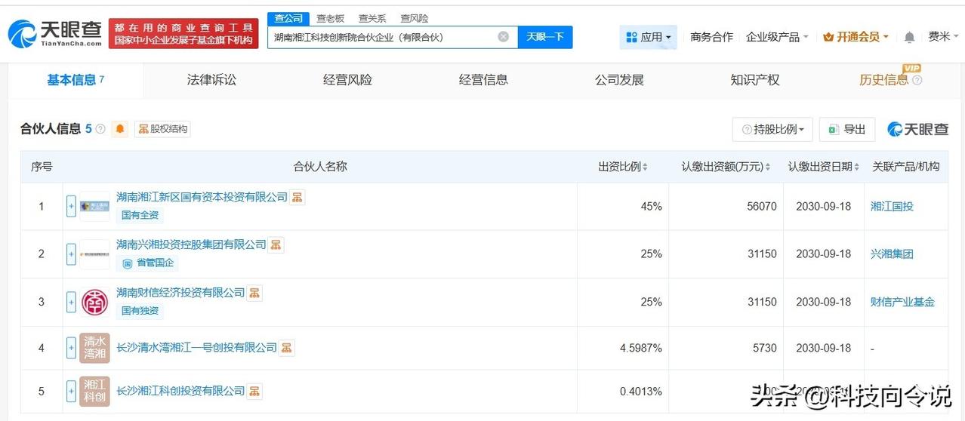Image resolution: width=965 pixels, height=421 pixels.
Task: Open 湖南兴湘投资控股集团有限公司 link
Action: click(191, 244)
